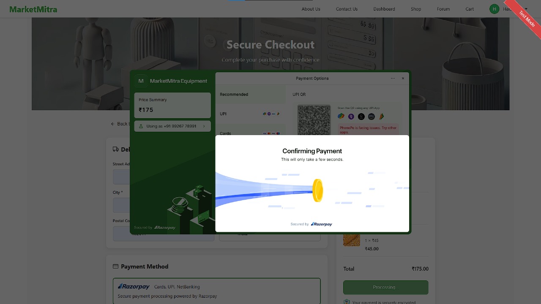The image size is (541, 304).
Task: Click 'Secure payment processing powered by Razorpay' text
Action: 167,296
